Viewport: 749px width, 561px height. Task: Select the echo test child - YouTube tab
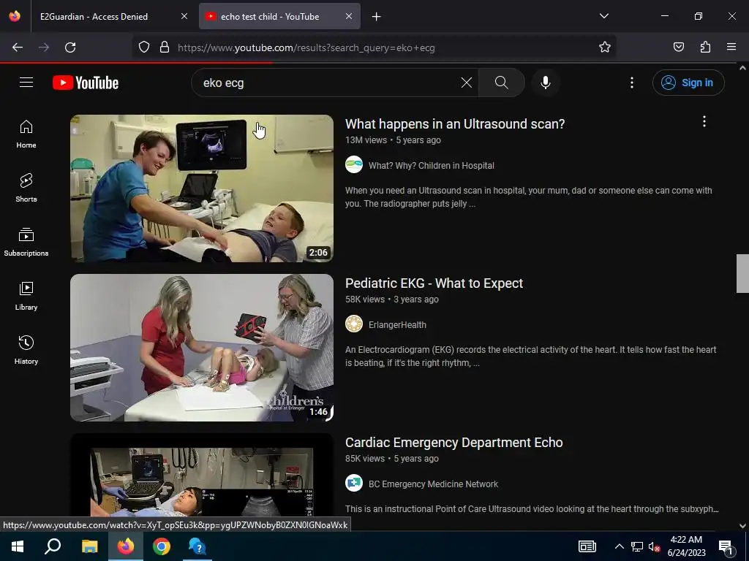(270, 17)
